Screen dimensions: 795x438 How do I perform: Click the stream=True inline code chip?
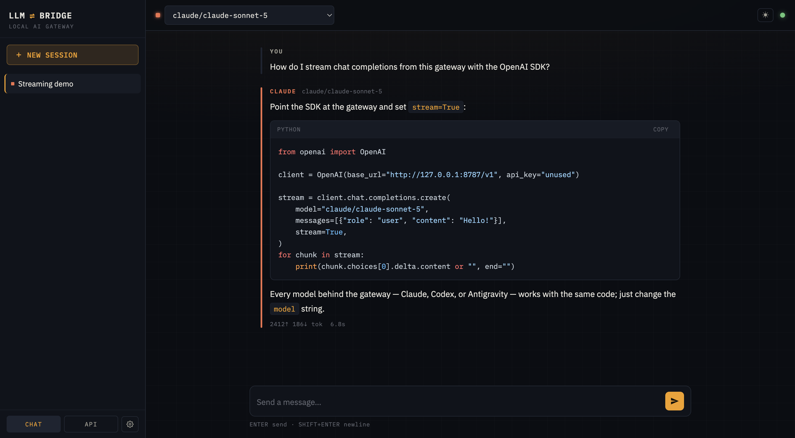click(436, 107)
